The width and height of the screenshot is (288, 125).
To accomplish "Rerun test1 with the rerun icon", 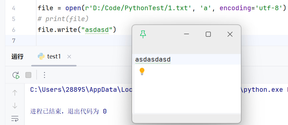I will pos(16,75).
